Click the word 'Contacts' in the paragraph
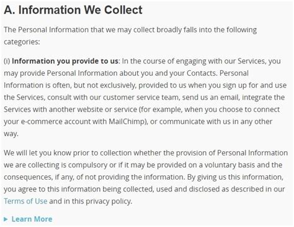The image size is (294, 227). point(202,73)
